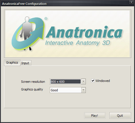
Task: Close the AnatronicaFree Configuration window
Action: (x=131, y=2)
